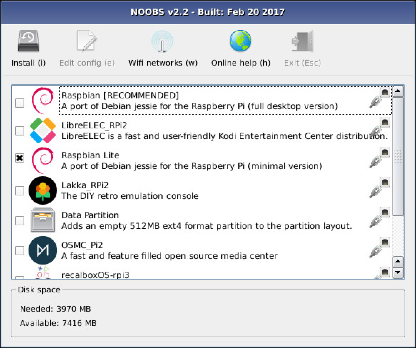Click network cable icon on Lakka_RPi2 row

[x=380, y=188]
